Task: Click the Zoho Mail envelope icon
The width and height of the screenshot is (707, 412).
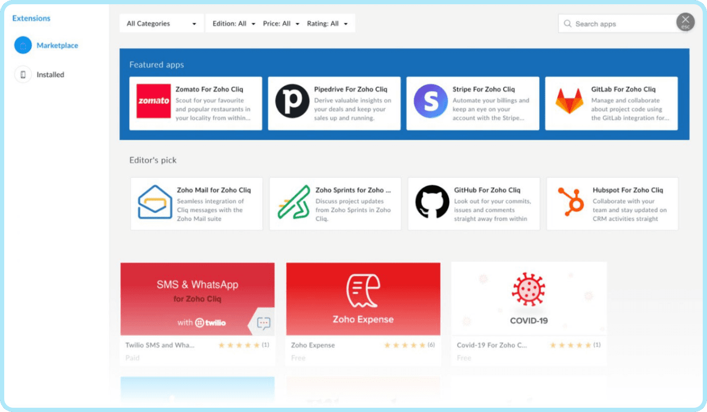Action: [155, 202]
